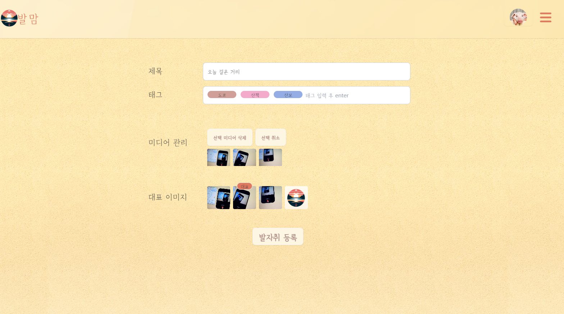Image resolution: width=564 pixels, height=314 pixels.
Task: Choose default sunset logo as 대표 이미지
Action: [x=296, y=198]
